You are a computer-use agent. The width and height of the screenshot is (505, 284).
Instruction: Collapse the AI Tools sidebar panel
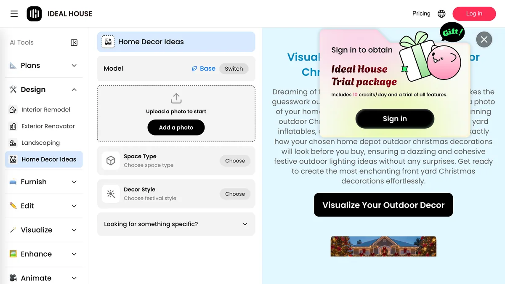(x=74, y=42)
